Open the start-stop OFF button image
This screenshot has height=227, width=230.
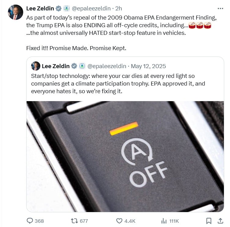pos(125,156)
